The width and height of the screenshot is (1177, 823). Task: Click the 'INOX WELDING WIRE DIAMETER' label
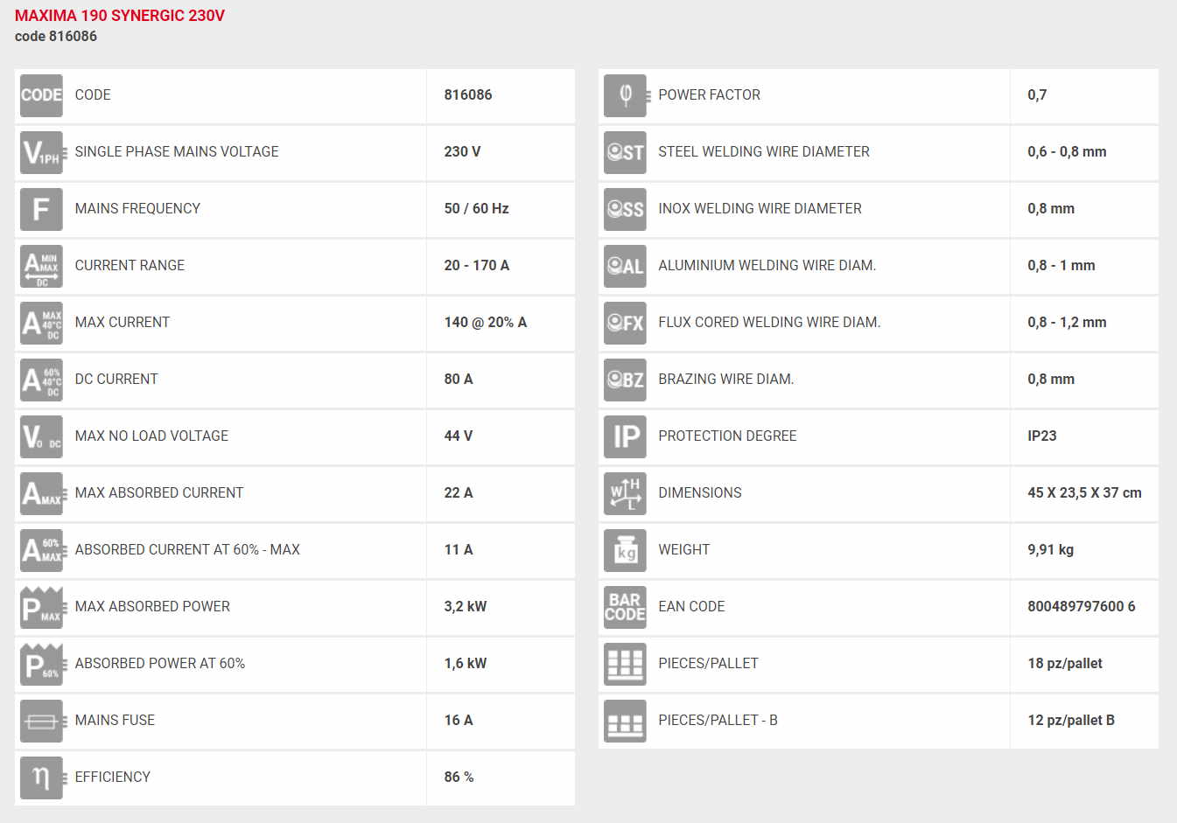(x=760, y=209)
